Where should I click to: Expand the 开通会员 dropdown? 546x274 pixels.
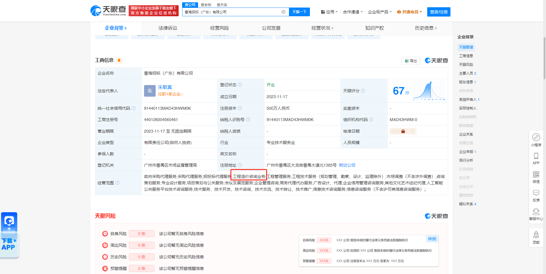pos(409,12)
